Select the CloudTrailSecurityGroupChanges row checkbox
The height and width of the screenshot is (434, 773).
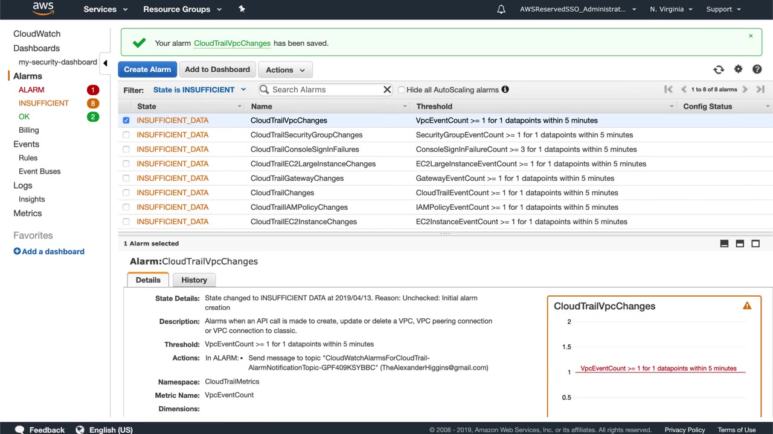click(x=126, y=135)
